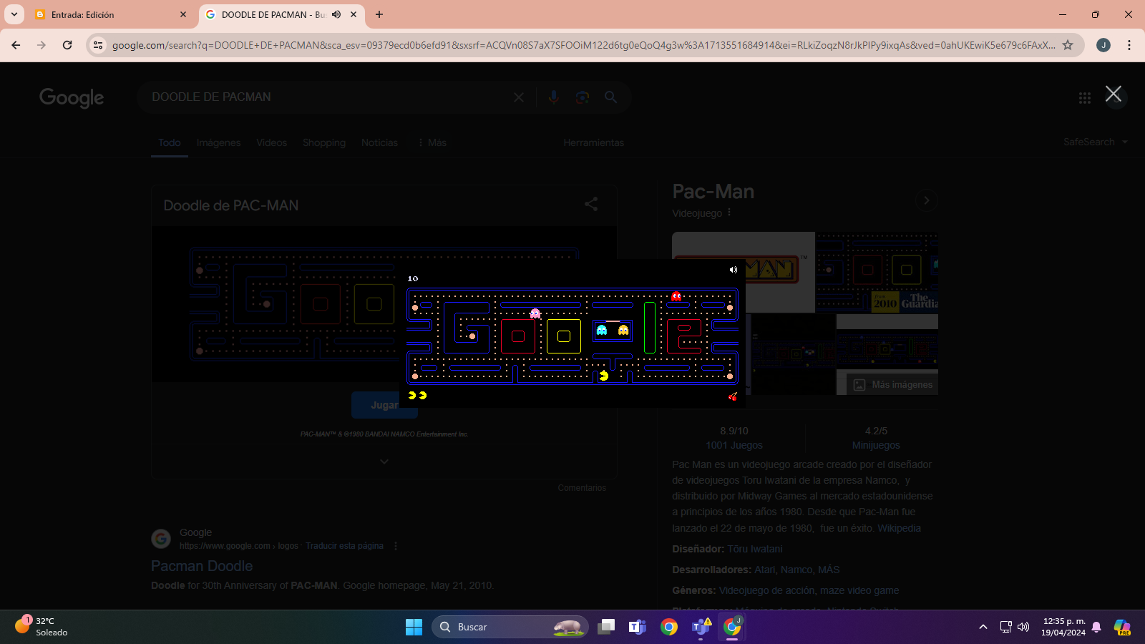1145x644 pixels.
Task: Open Pac-Man Videojuego more options dots
Action: [x=729, y=213]
